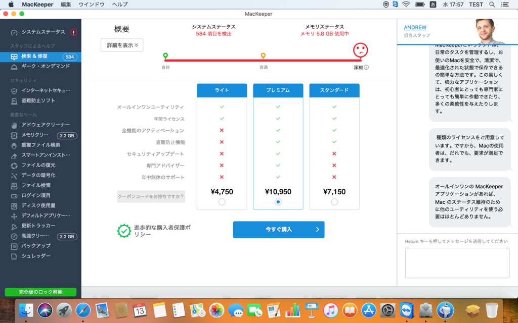This screenshot has height=323, width=518.
Task: Open シュレッダー sidebar item
Action: point(40,256)
